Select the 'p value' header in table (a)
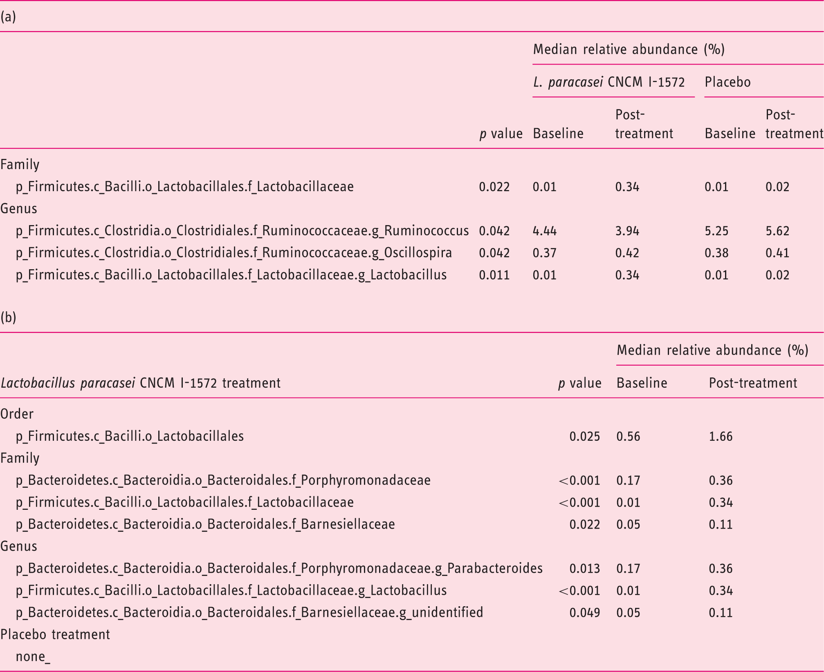Image resolution: width=824 pixels, height=672 pixels. [501, 134]
